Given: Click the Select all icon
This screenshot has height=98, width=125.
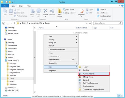Looking at the screenshot, I should 98,10.
